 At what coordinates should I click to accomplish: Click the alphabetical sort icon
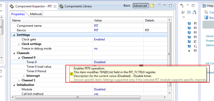click(195, 12)
